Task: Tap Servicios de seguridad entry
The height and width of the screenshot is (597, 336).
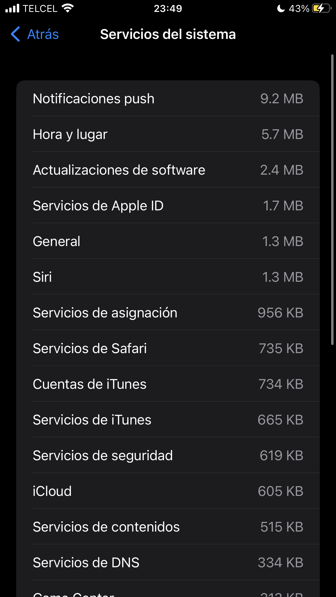Action: coord(168,455)
